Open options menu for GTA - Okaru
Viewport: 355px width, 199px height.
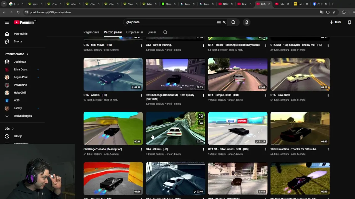pyautogui.click(x=203, y=150)
